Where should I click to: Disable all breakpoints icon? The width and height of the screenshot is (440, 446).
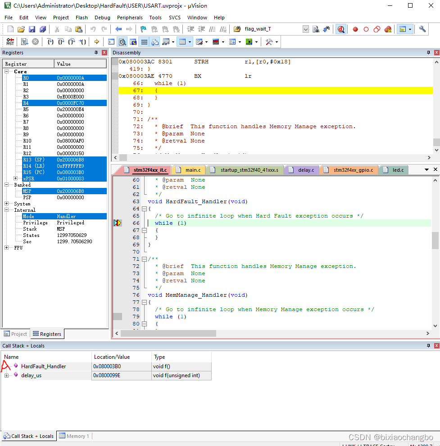pos(377,29)
